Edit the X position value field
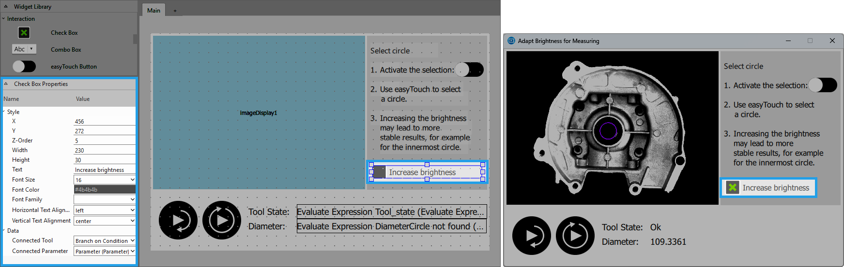Image resolution: width=844 pixels, height=267 pixels. (105, 121)
